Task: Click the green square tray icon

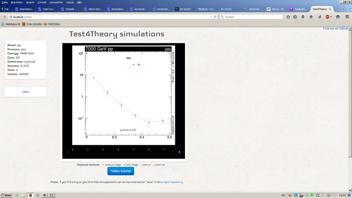Action: (312, 195)
